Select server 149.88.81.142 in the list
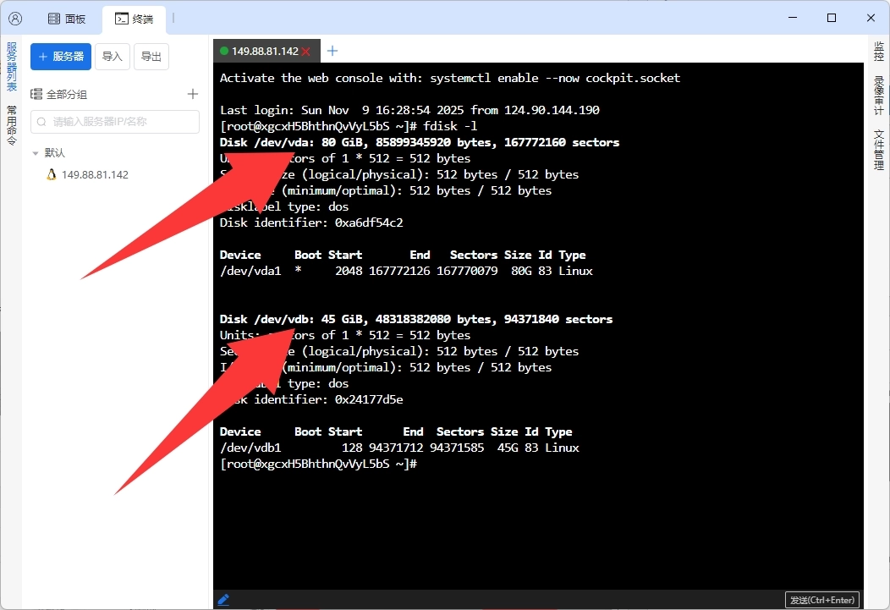 coord(95,175)
